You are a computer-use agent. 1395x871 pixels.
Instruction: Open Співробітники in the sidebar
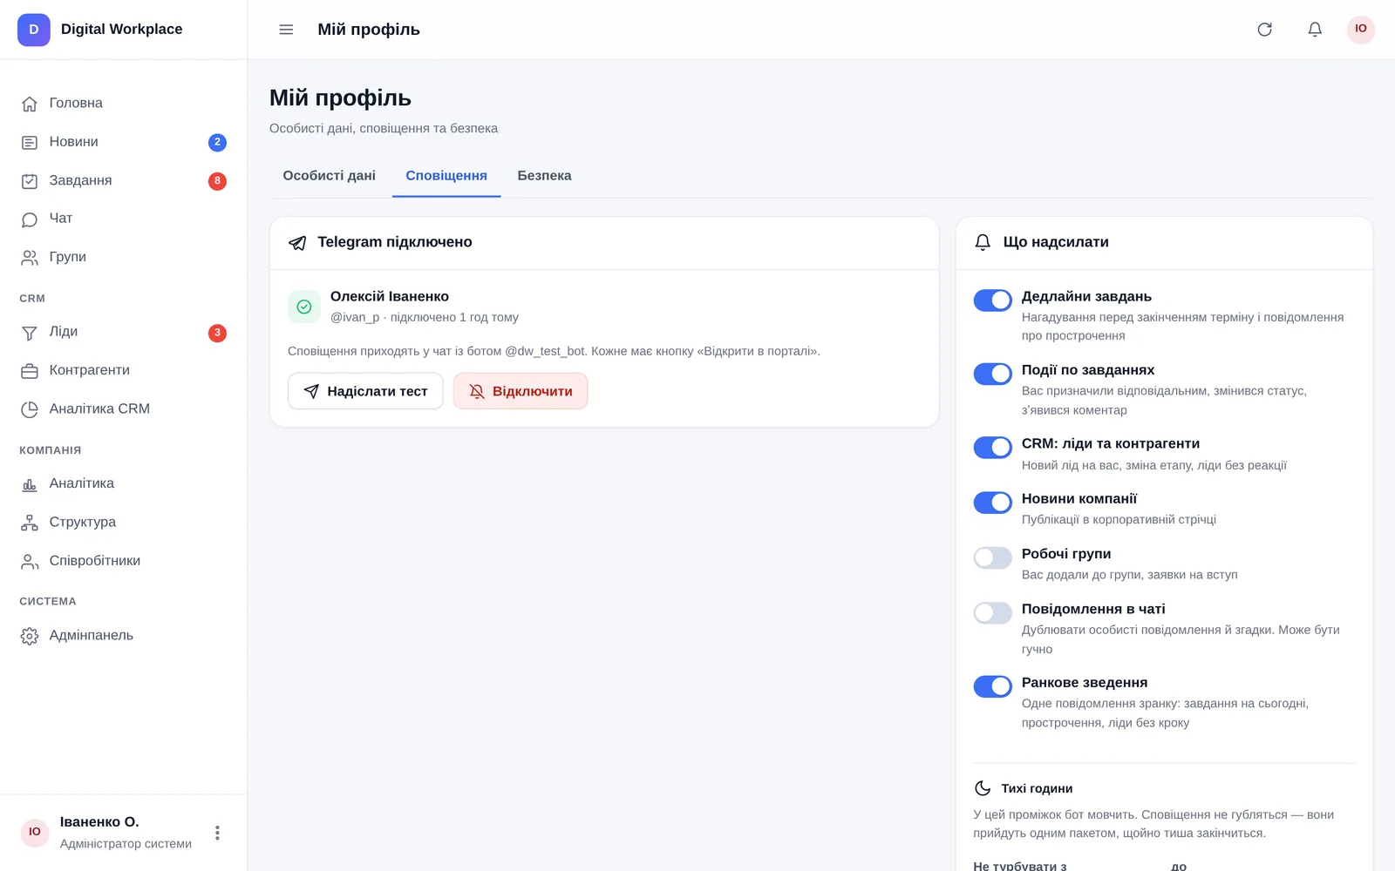[123, 561]
